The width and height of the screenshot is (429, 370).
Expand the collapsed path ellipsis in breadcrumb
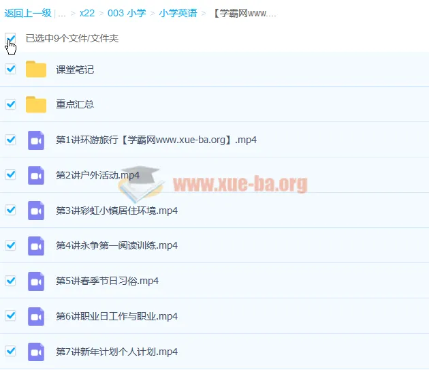(x=62, y=13)
